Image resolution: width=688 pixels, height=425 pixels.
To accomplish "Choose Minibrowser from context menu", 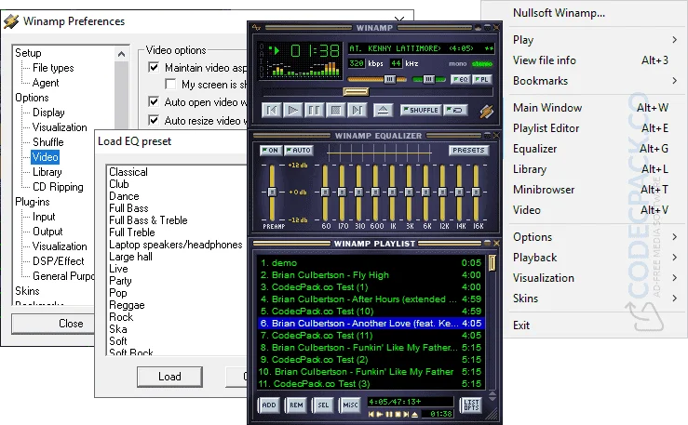I will point(595,190).
